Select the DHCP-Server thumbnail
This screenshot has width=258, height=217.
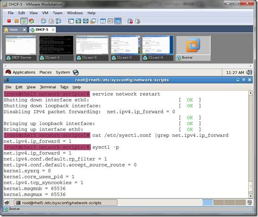pos(21,48)
